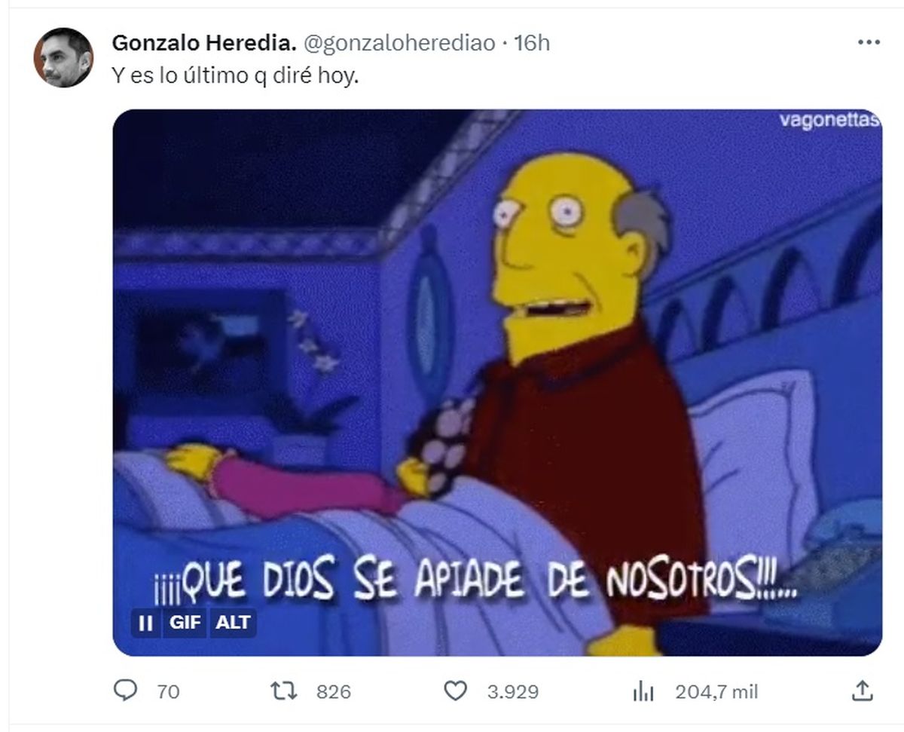
Task: Open Gonzalo Heredia's profile avatar
Action: (x=63, y=58)
